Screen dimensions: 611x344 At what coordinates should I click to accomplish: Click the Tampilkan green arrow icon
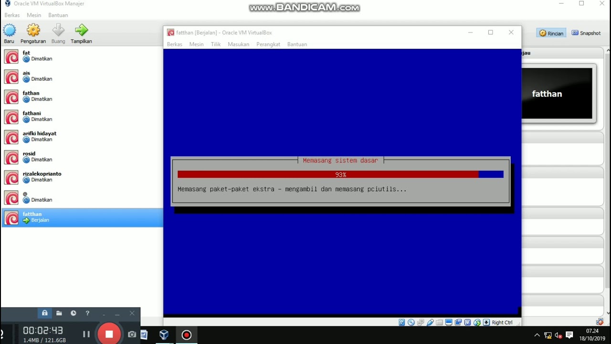coord(81,30)
